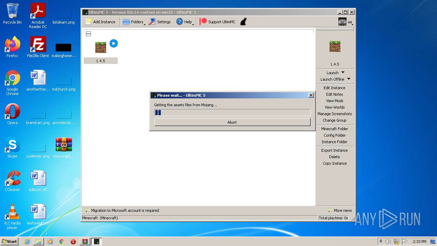Click Export Instance
Screen dimensions: 437x246
[335, 150]
